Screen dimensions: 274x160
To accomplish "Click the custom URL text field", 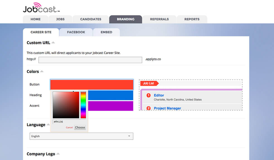I will pos(90,60).
